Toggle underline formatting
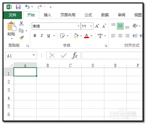The width and height of the screenshot is (146, 124). [49, 36]
